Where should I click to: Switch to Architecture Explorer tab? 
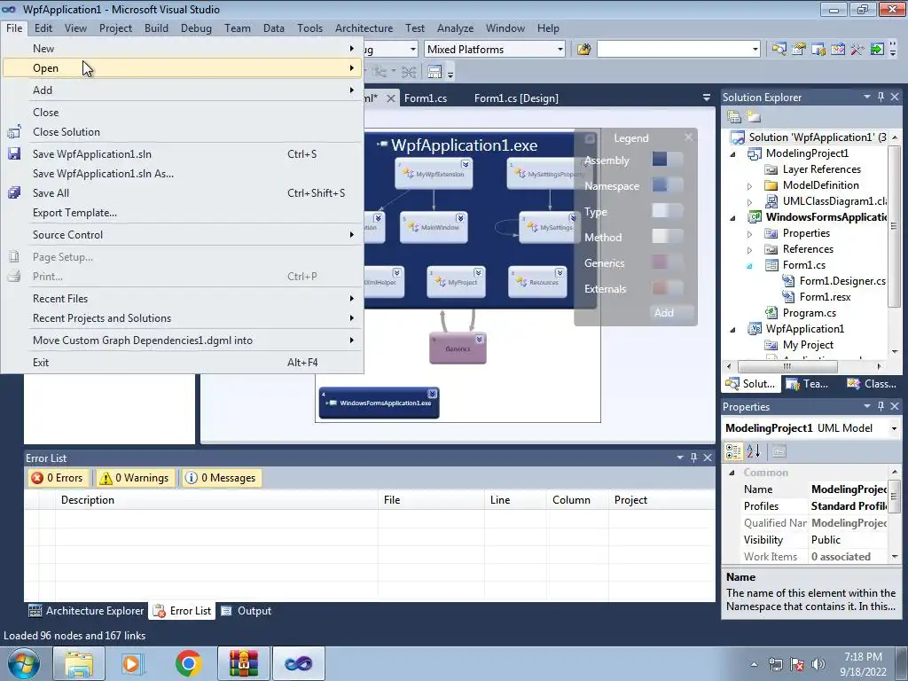click(86, 611)
